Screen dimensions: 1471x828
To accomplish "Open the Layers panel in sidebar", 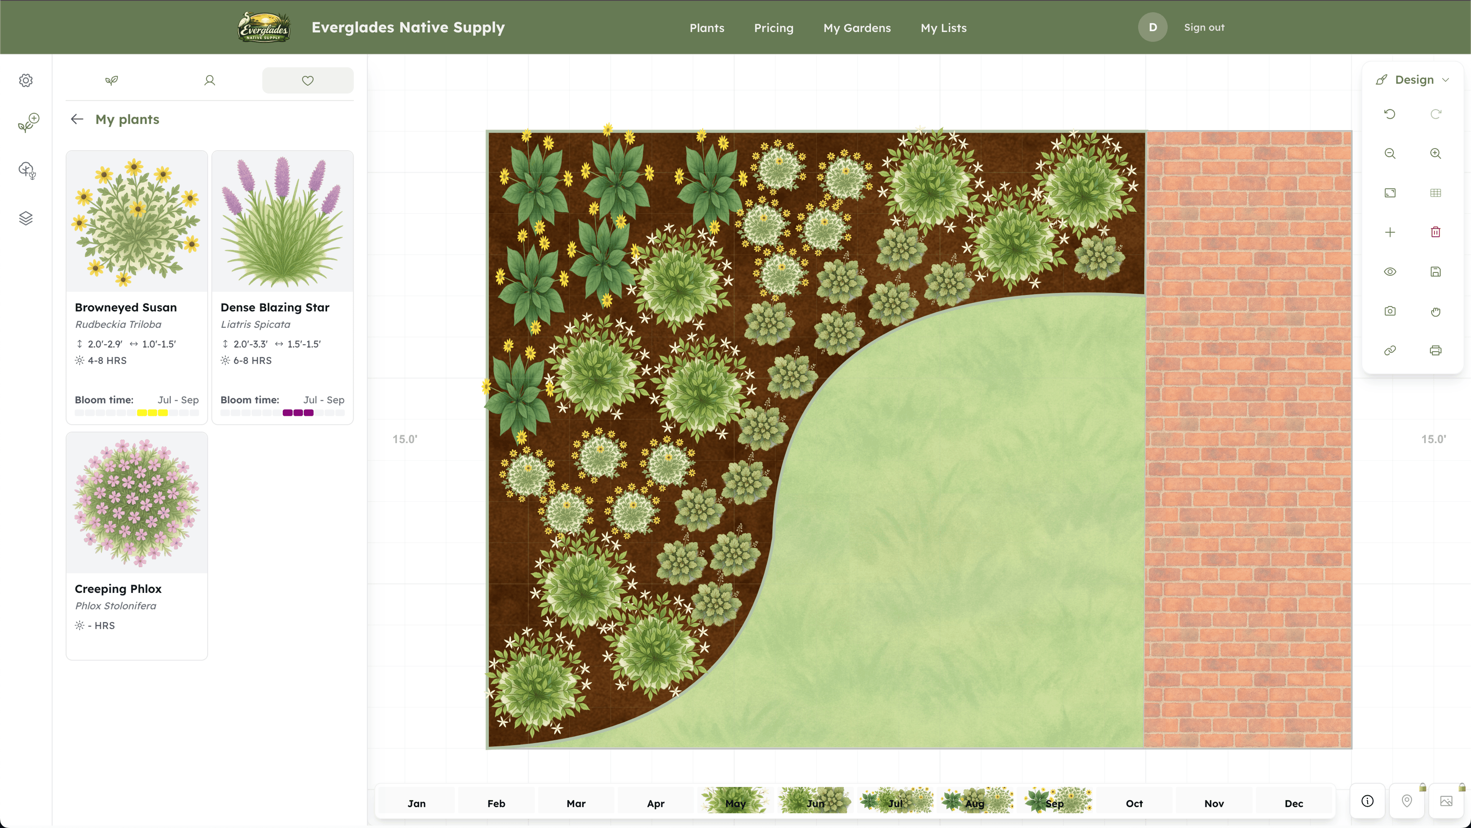I will coord(26,218).
